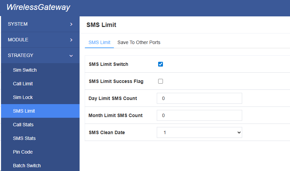
Task: Open Sim Switch in the sidebar
Action: [25, 70]
